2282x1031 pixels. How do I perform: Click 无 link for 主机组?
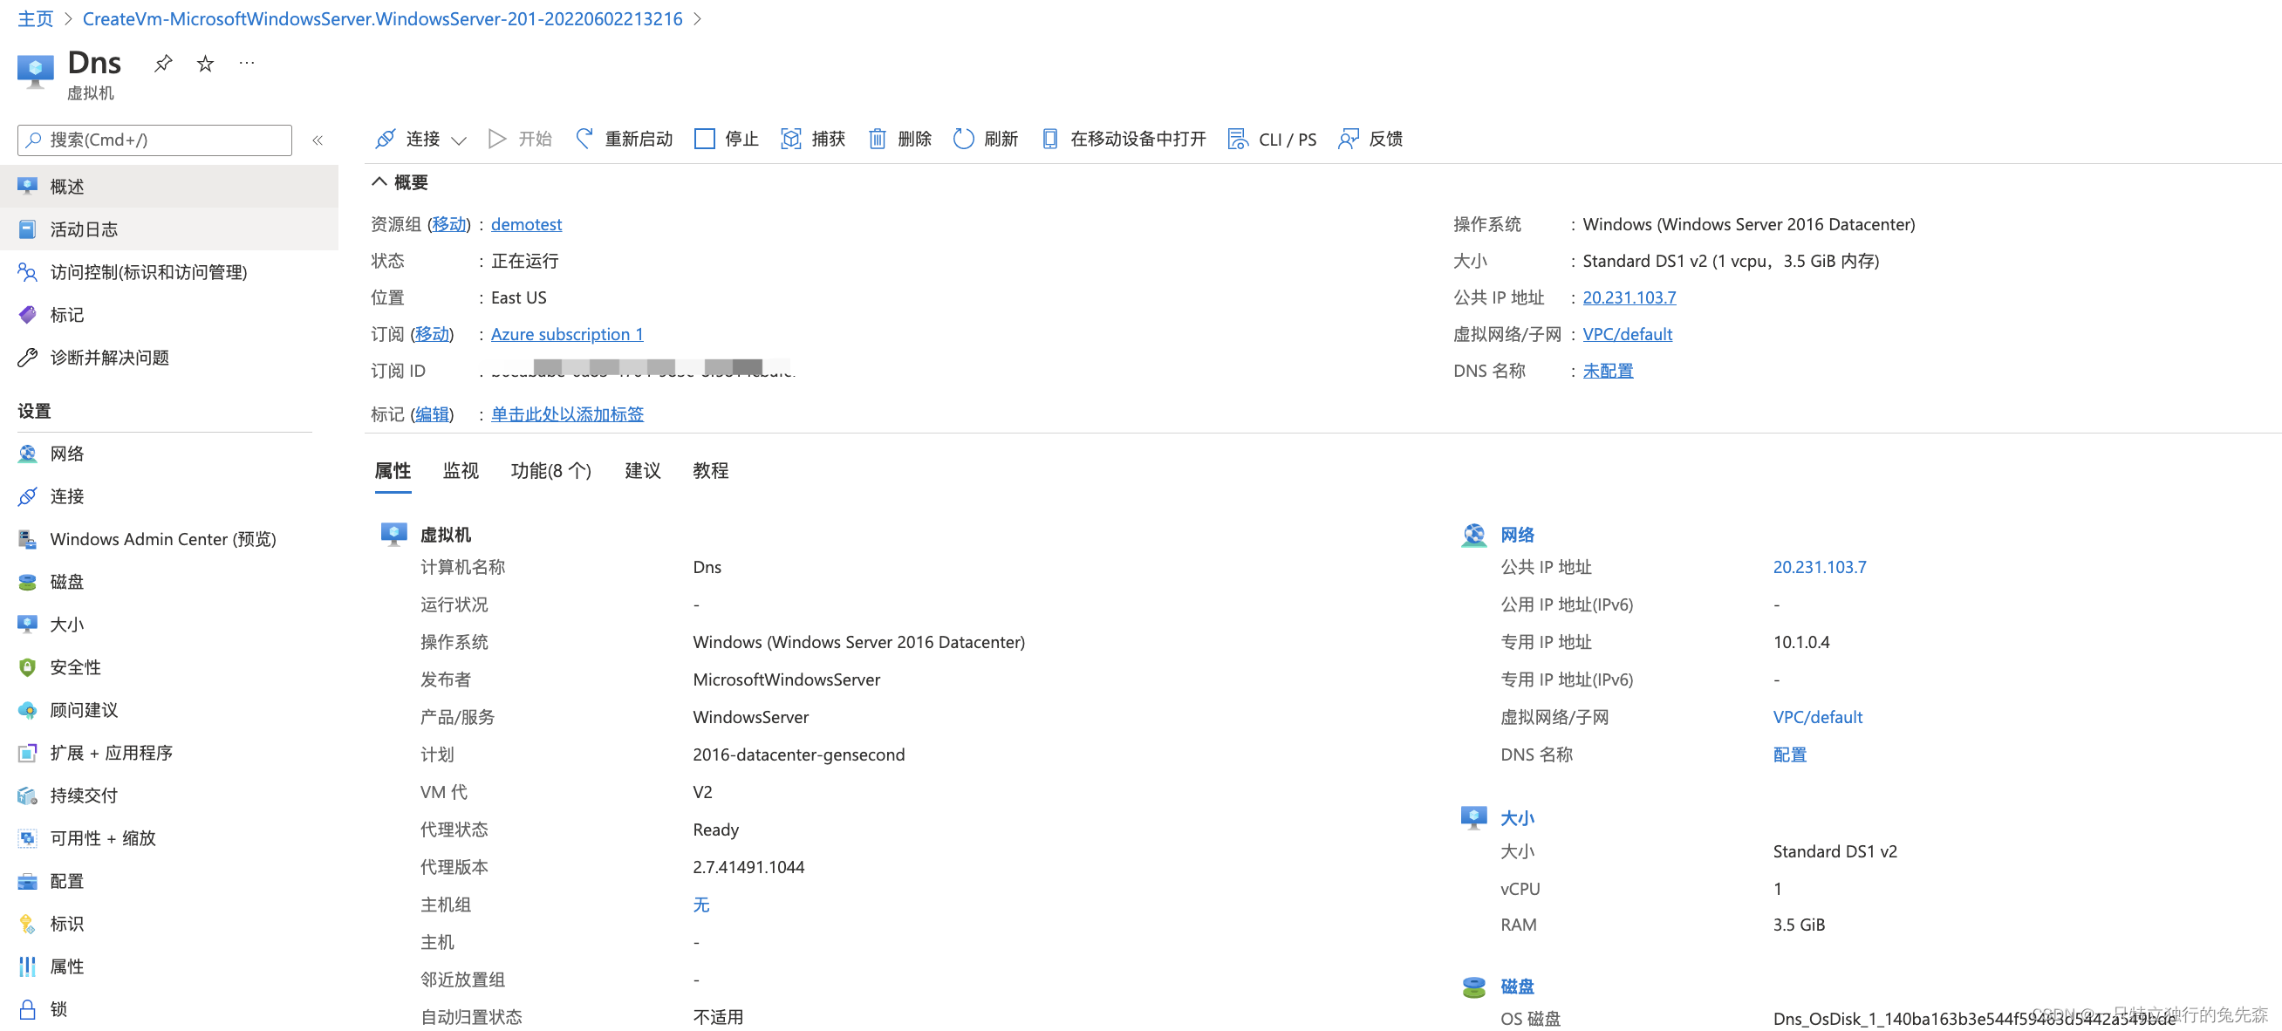tap(700, 905)
